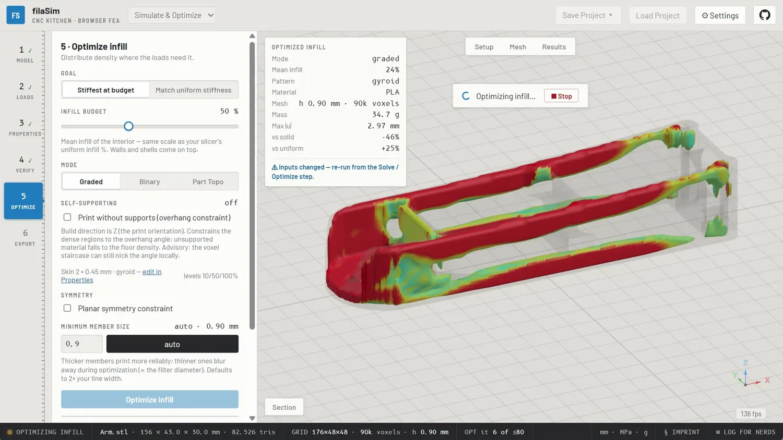Image resolution: width=783 pixels, height=440 pixels.
Task: Stop the optimization with the red Stop button
Action: point(561,96)
